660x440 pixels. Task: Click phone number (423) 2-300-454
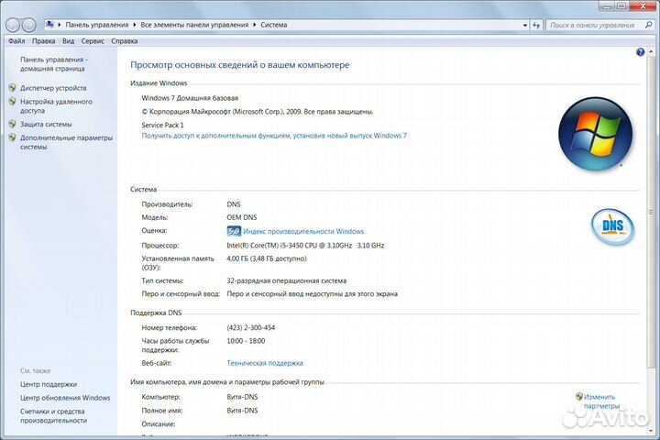click(x=251, y=327)
